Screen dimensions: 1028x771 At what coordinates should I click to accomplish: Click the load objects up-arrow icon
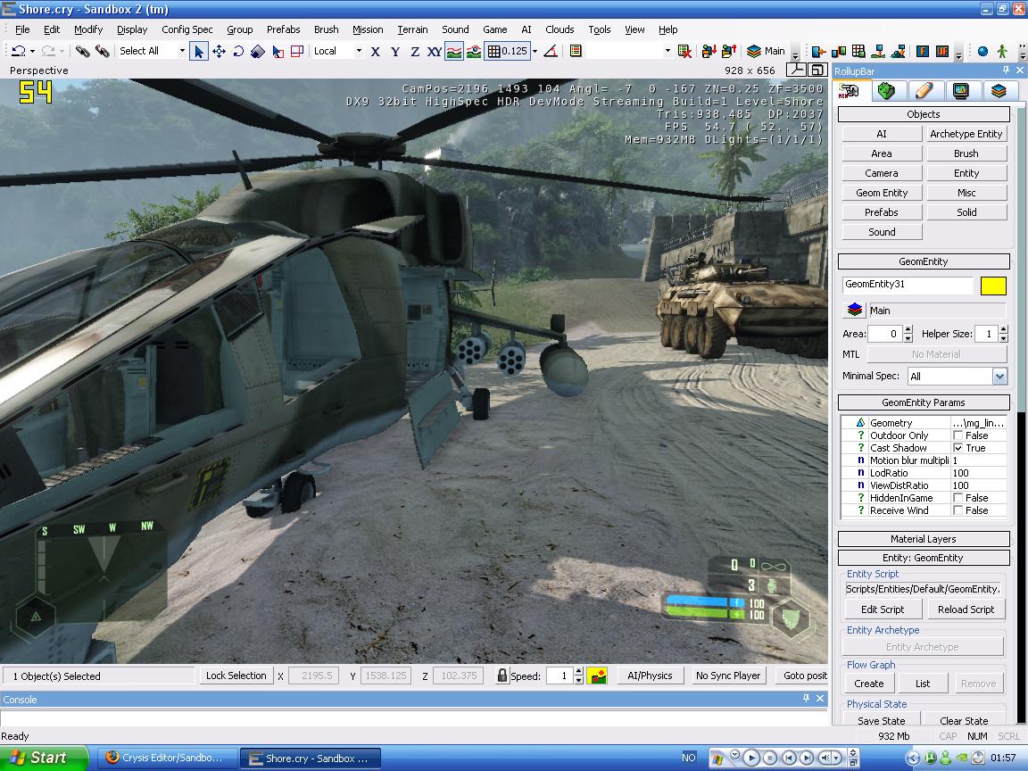728,51
